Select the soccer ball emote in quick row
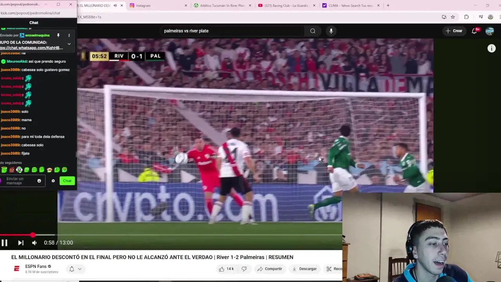 point(19,170)
